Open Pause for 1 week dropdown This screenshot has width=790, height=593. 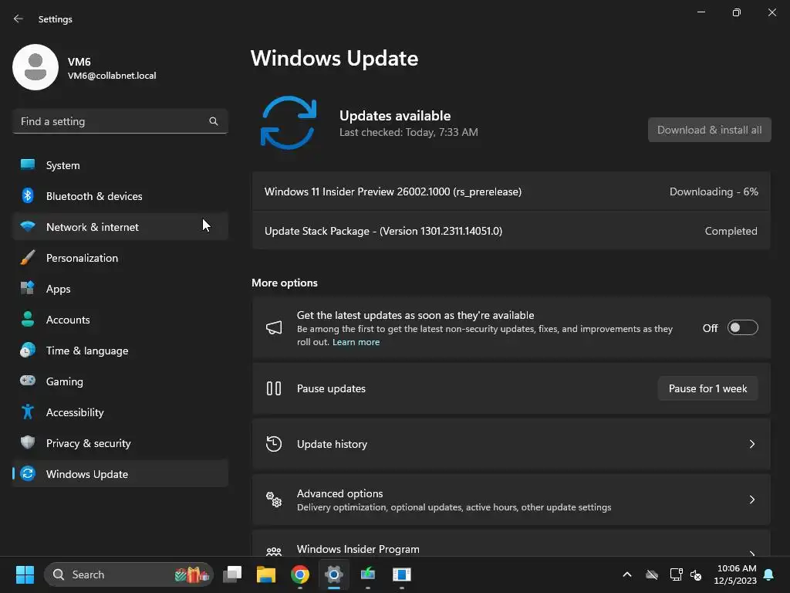point(708,388)
